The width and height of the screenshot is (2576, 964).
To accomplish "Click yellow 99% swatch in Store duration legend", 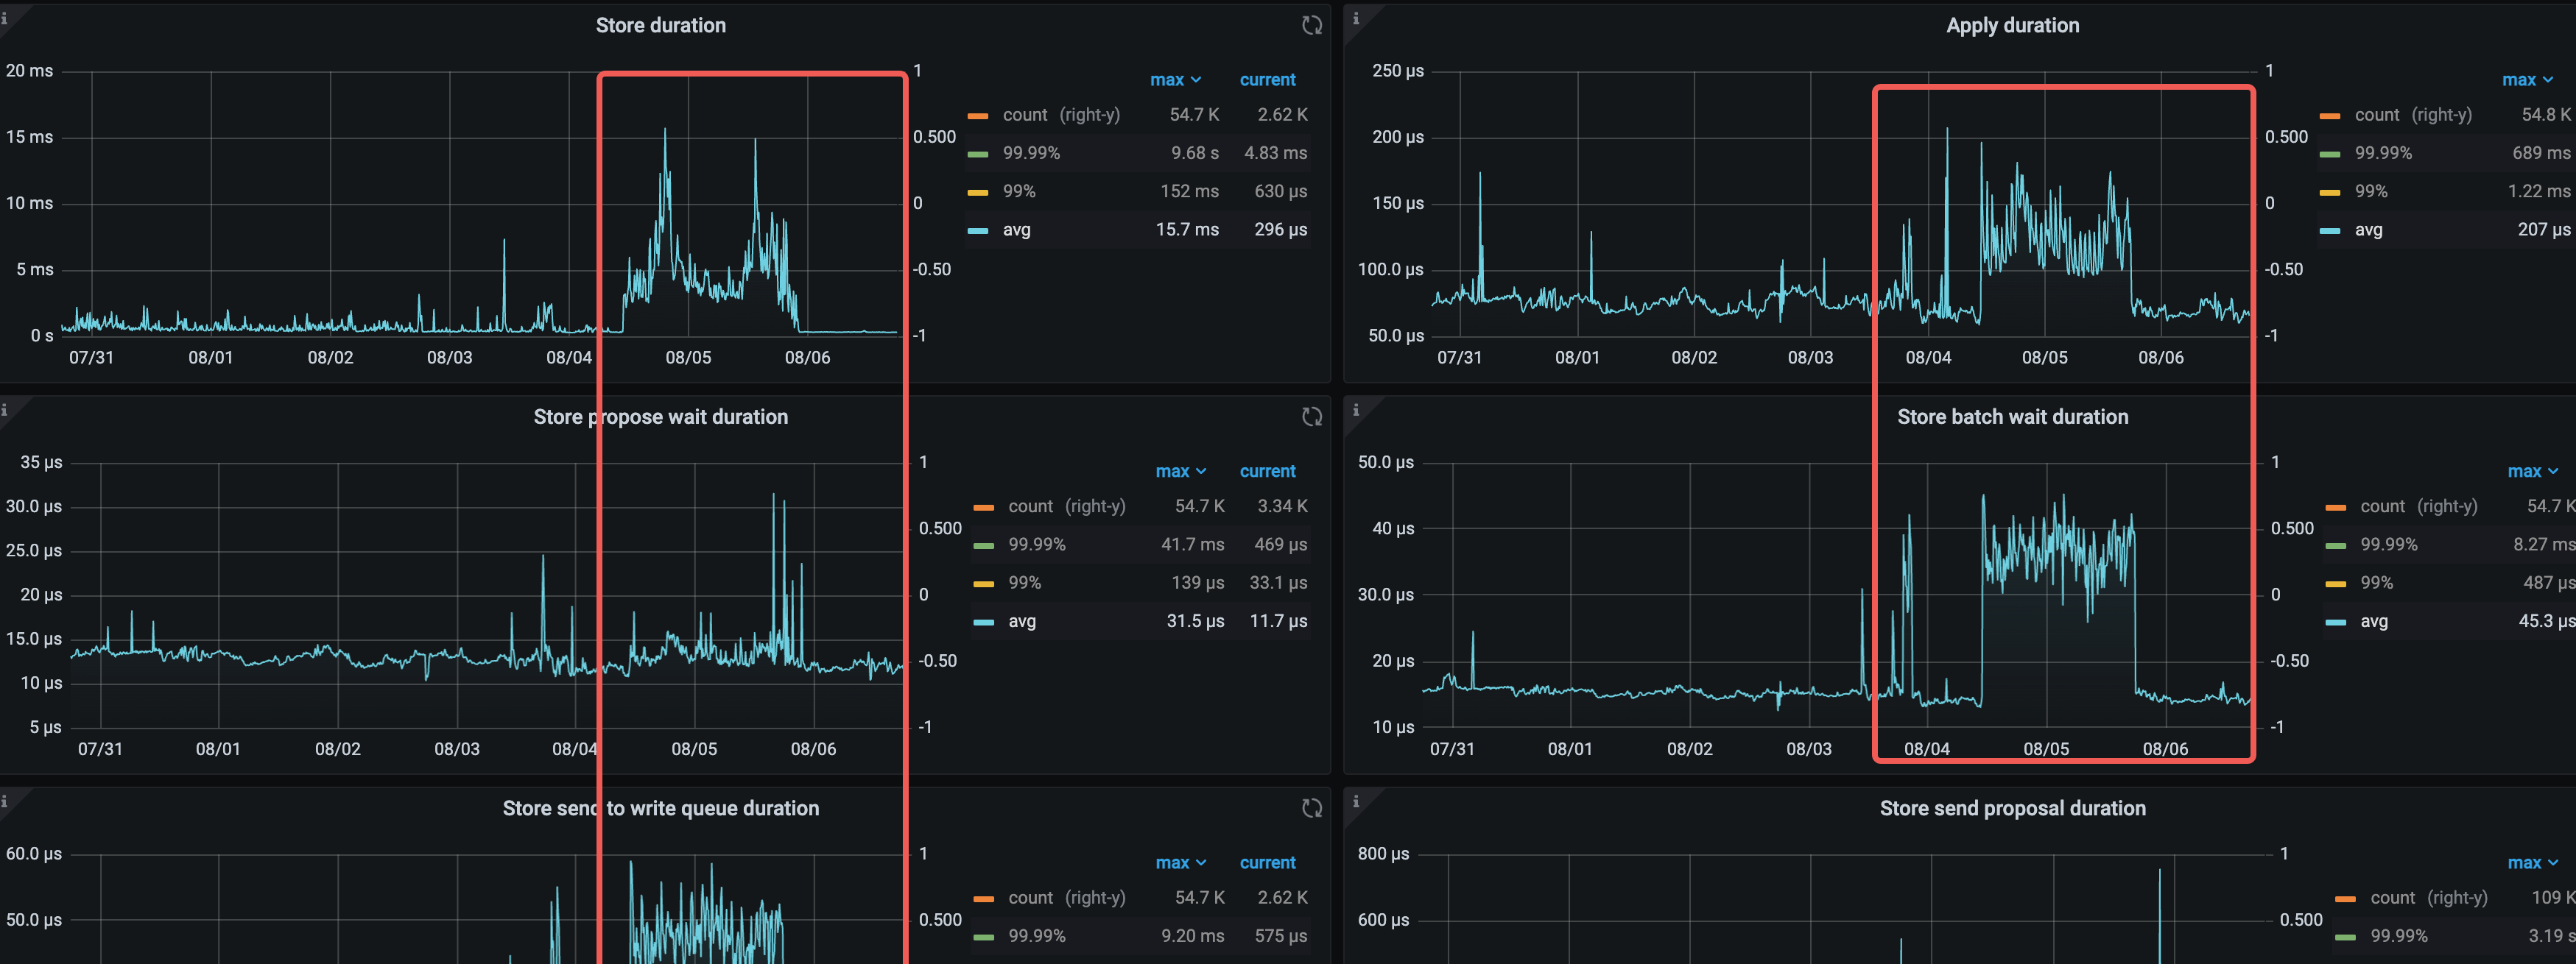I will 978,192.
